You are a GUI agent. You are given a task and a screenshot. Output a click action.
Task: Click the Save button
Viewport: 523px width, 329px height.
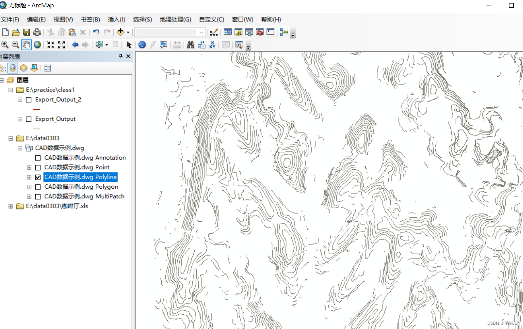click(26, 32)
